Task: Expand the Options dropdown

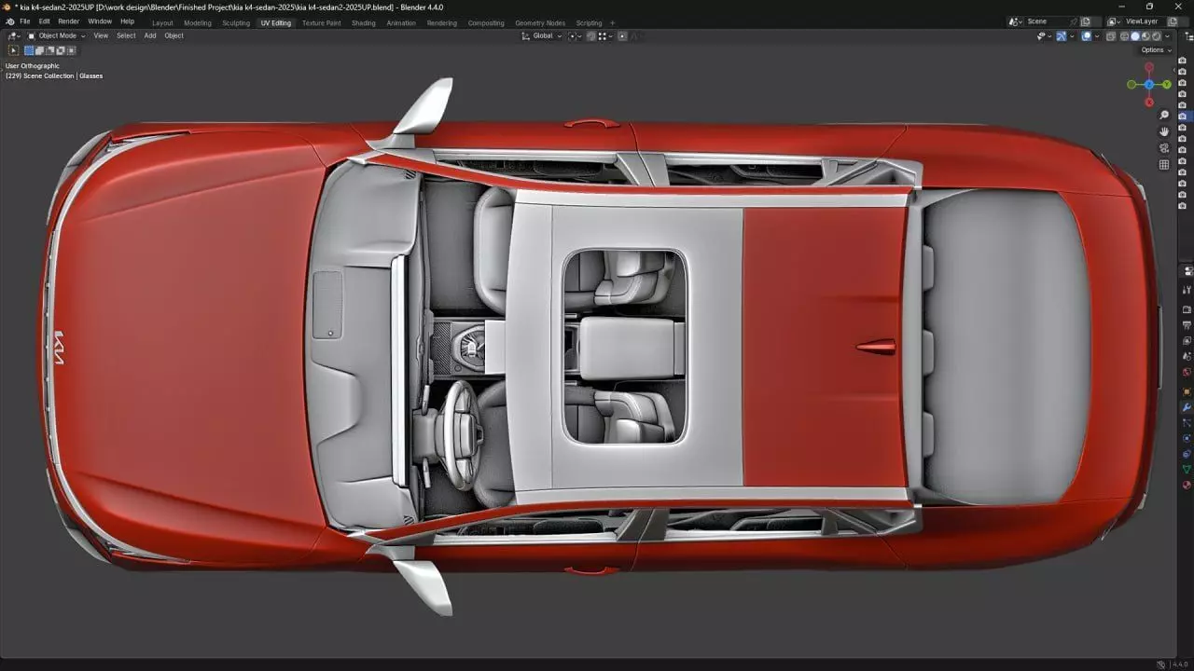Action: pos(1157,50)
